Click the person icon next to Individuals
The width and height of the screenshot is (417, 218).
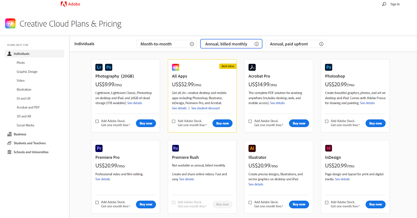point(9,54)
